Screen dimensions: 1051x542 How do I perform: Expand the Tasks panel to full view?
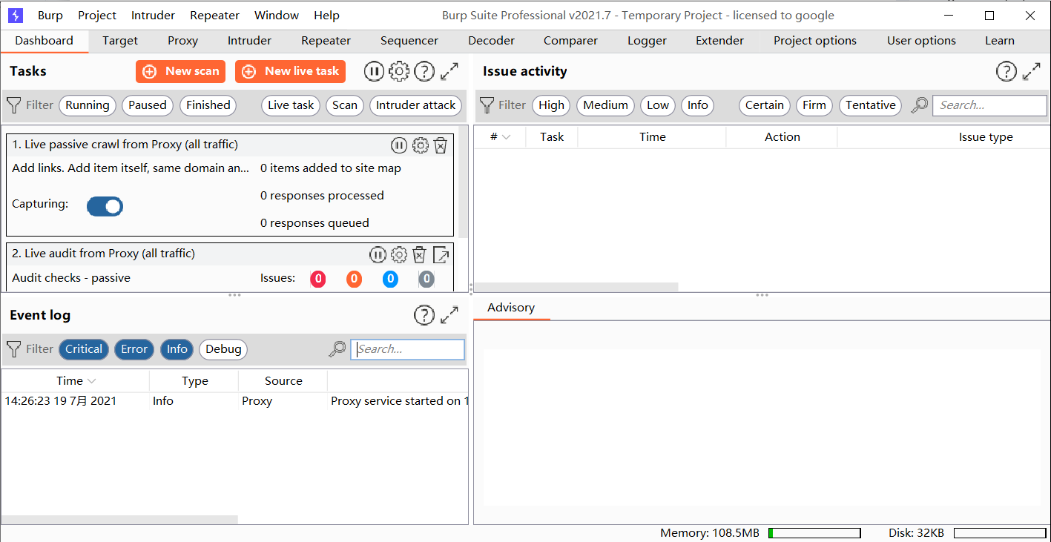449,71
